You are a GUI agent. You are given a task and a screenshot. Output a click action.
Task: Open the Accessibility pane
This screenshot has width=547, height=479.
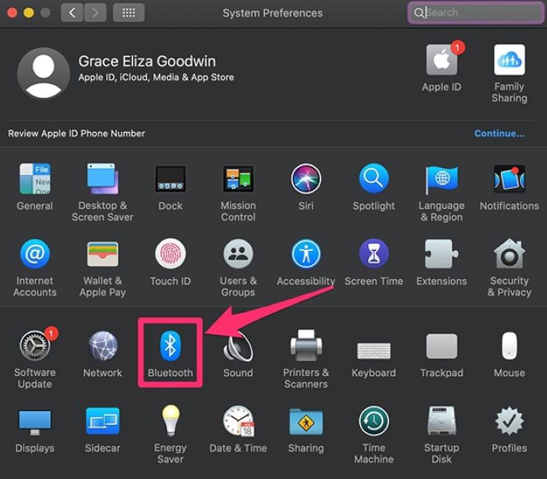(x=306, y=255)
